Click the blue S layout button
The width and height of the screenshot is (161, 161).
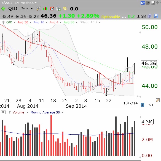pyautogui.click(x=143, y=3)
